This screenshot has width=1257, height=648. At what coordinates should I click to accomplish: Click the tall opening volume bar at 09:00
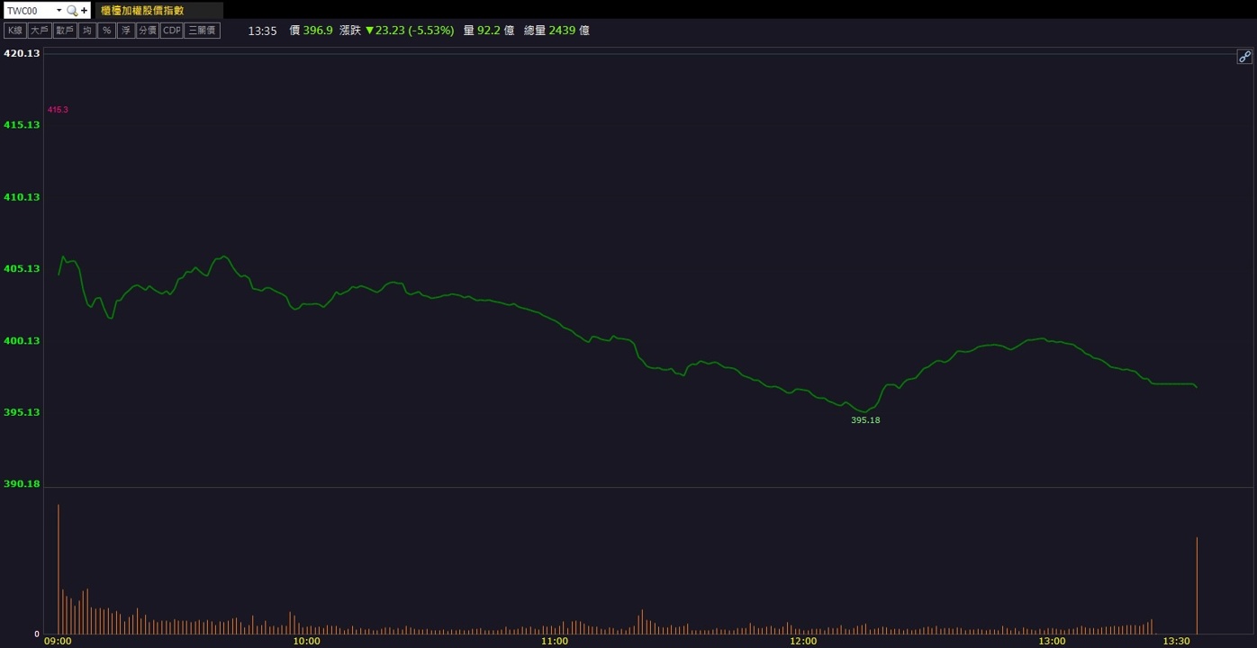[59, 569]
